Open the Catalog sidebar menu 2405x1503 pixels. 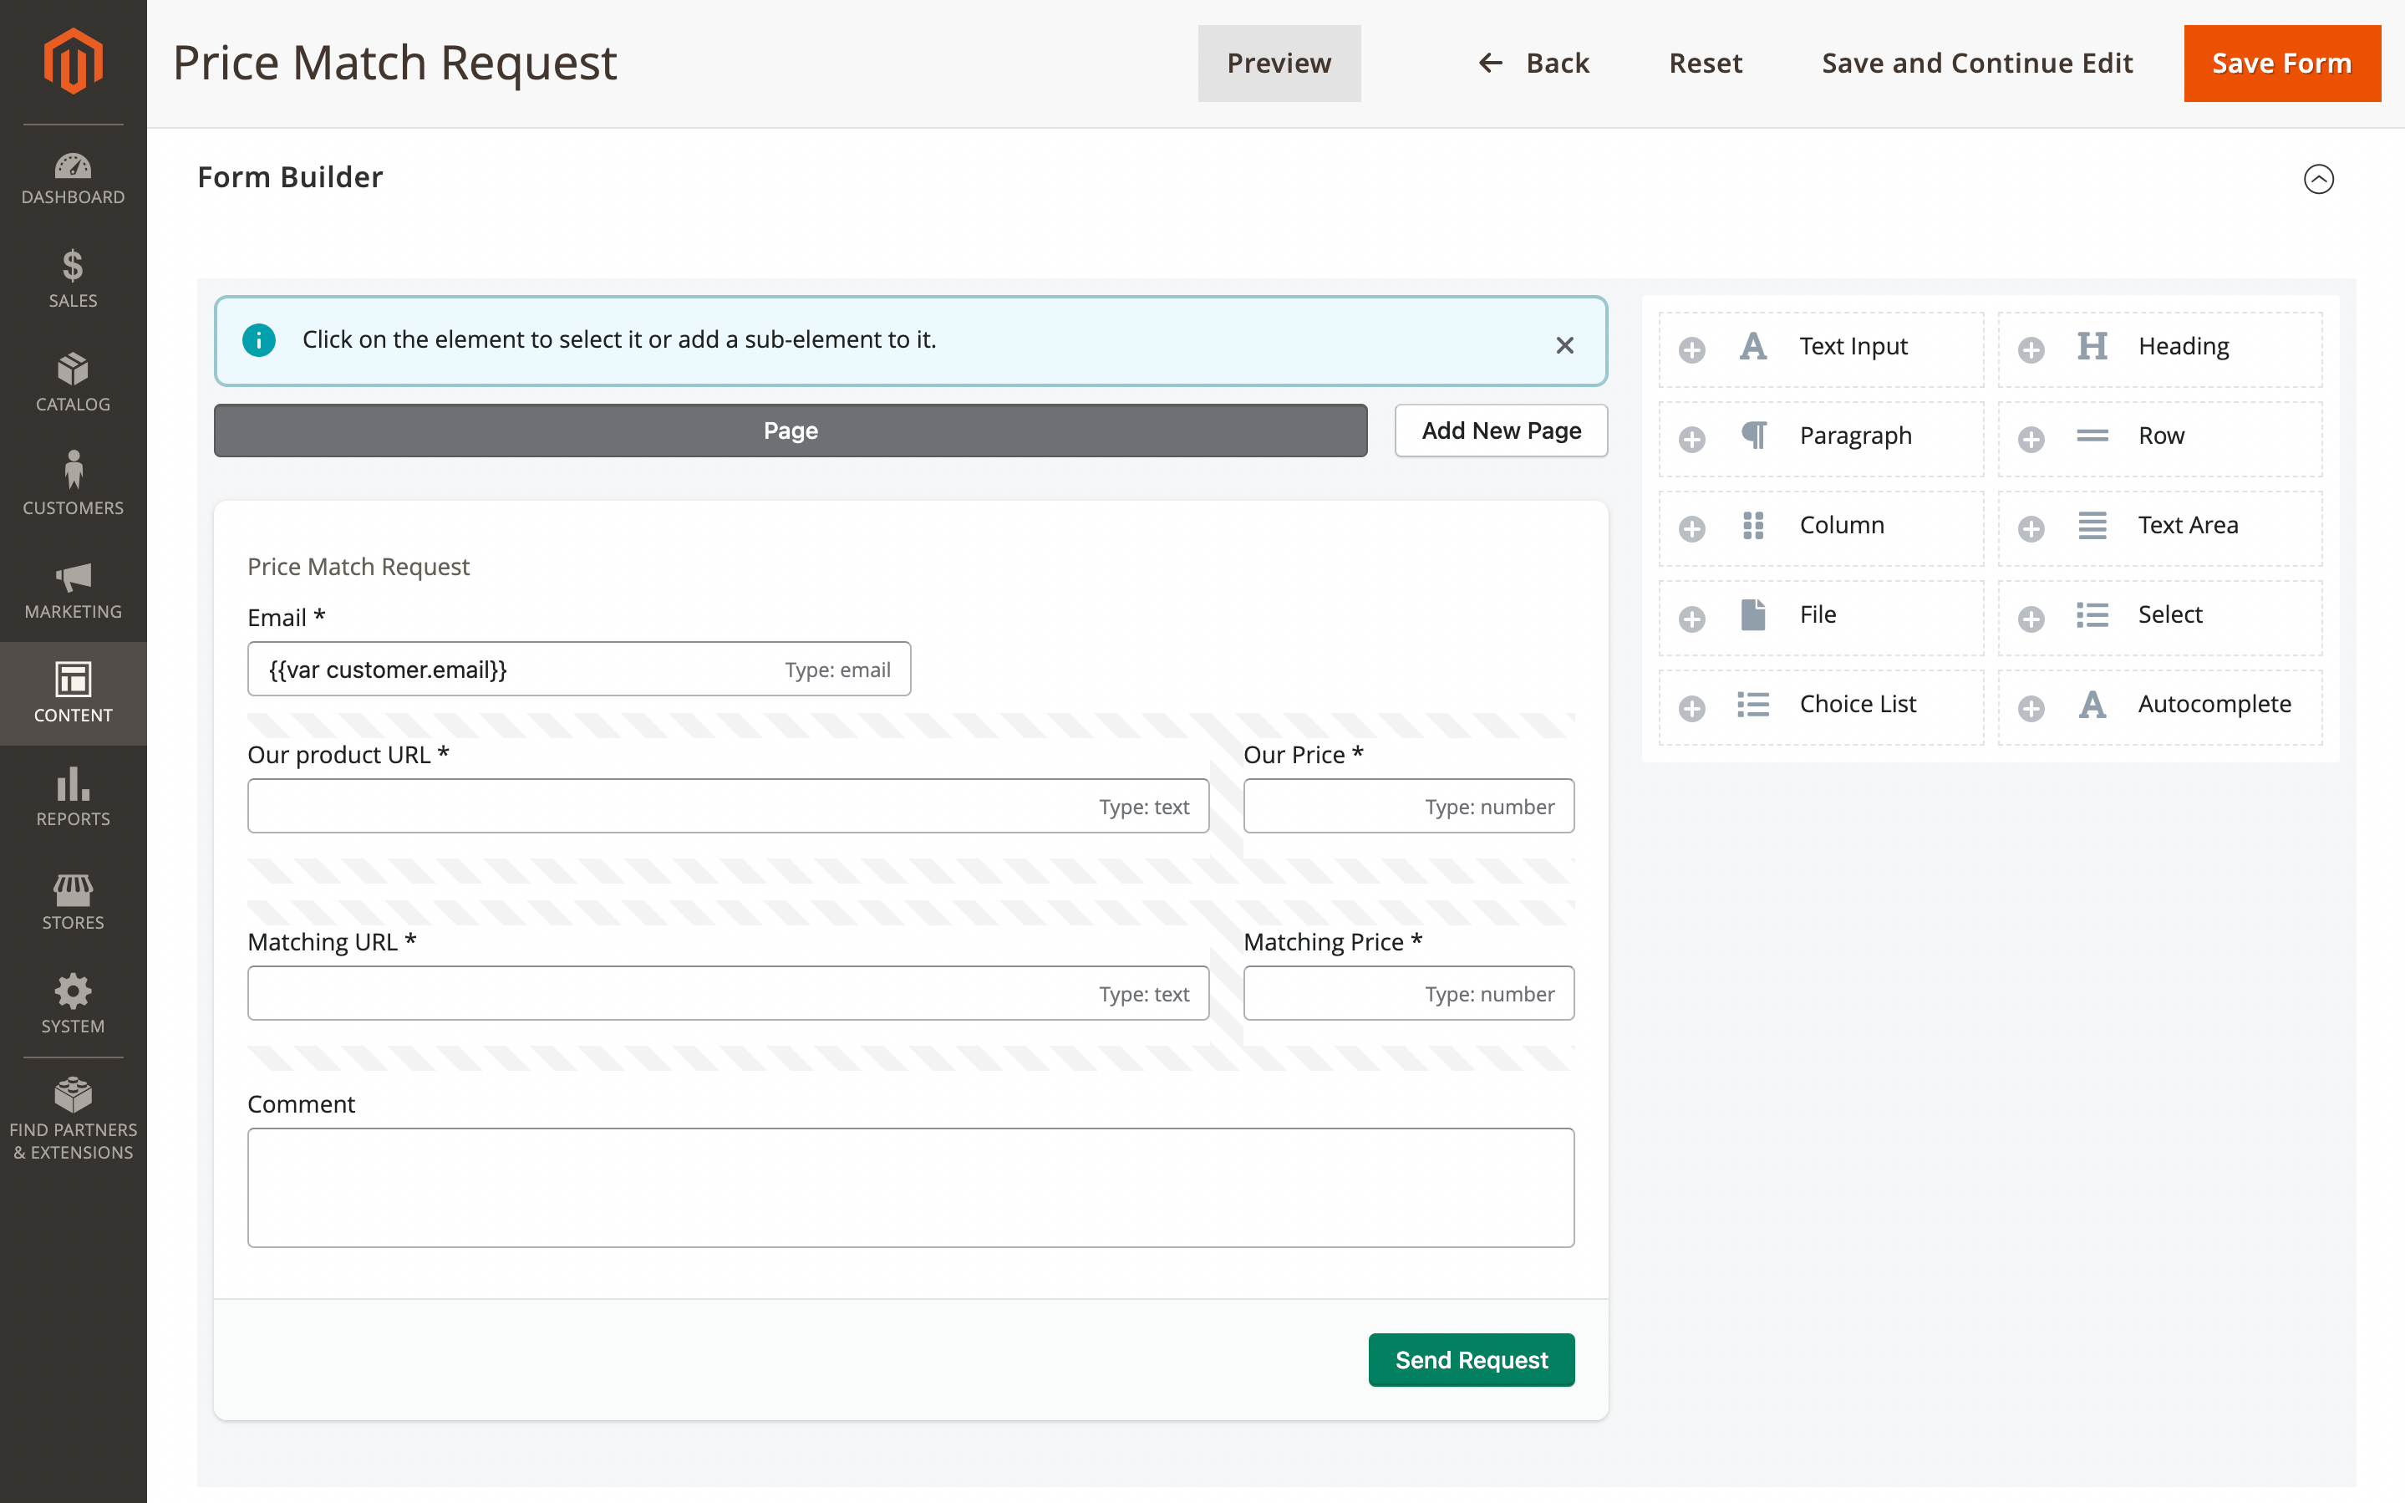coord(73,382)
